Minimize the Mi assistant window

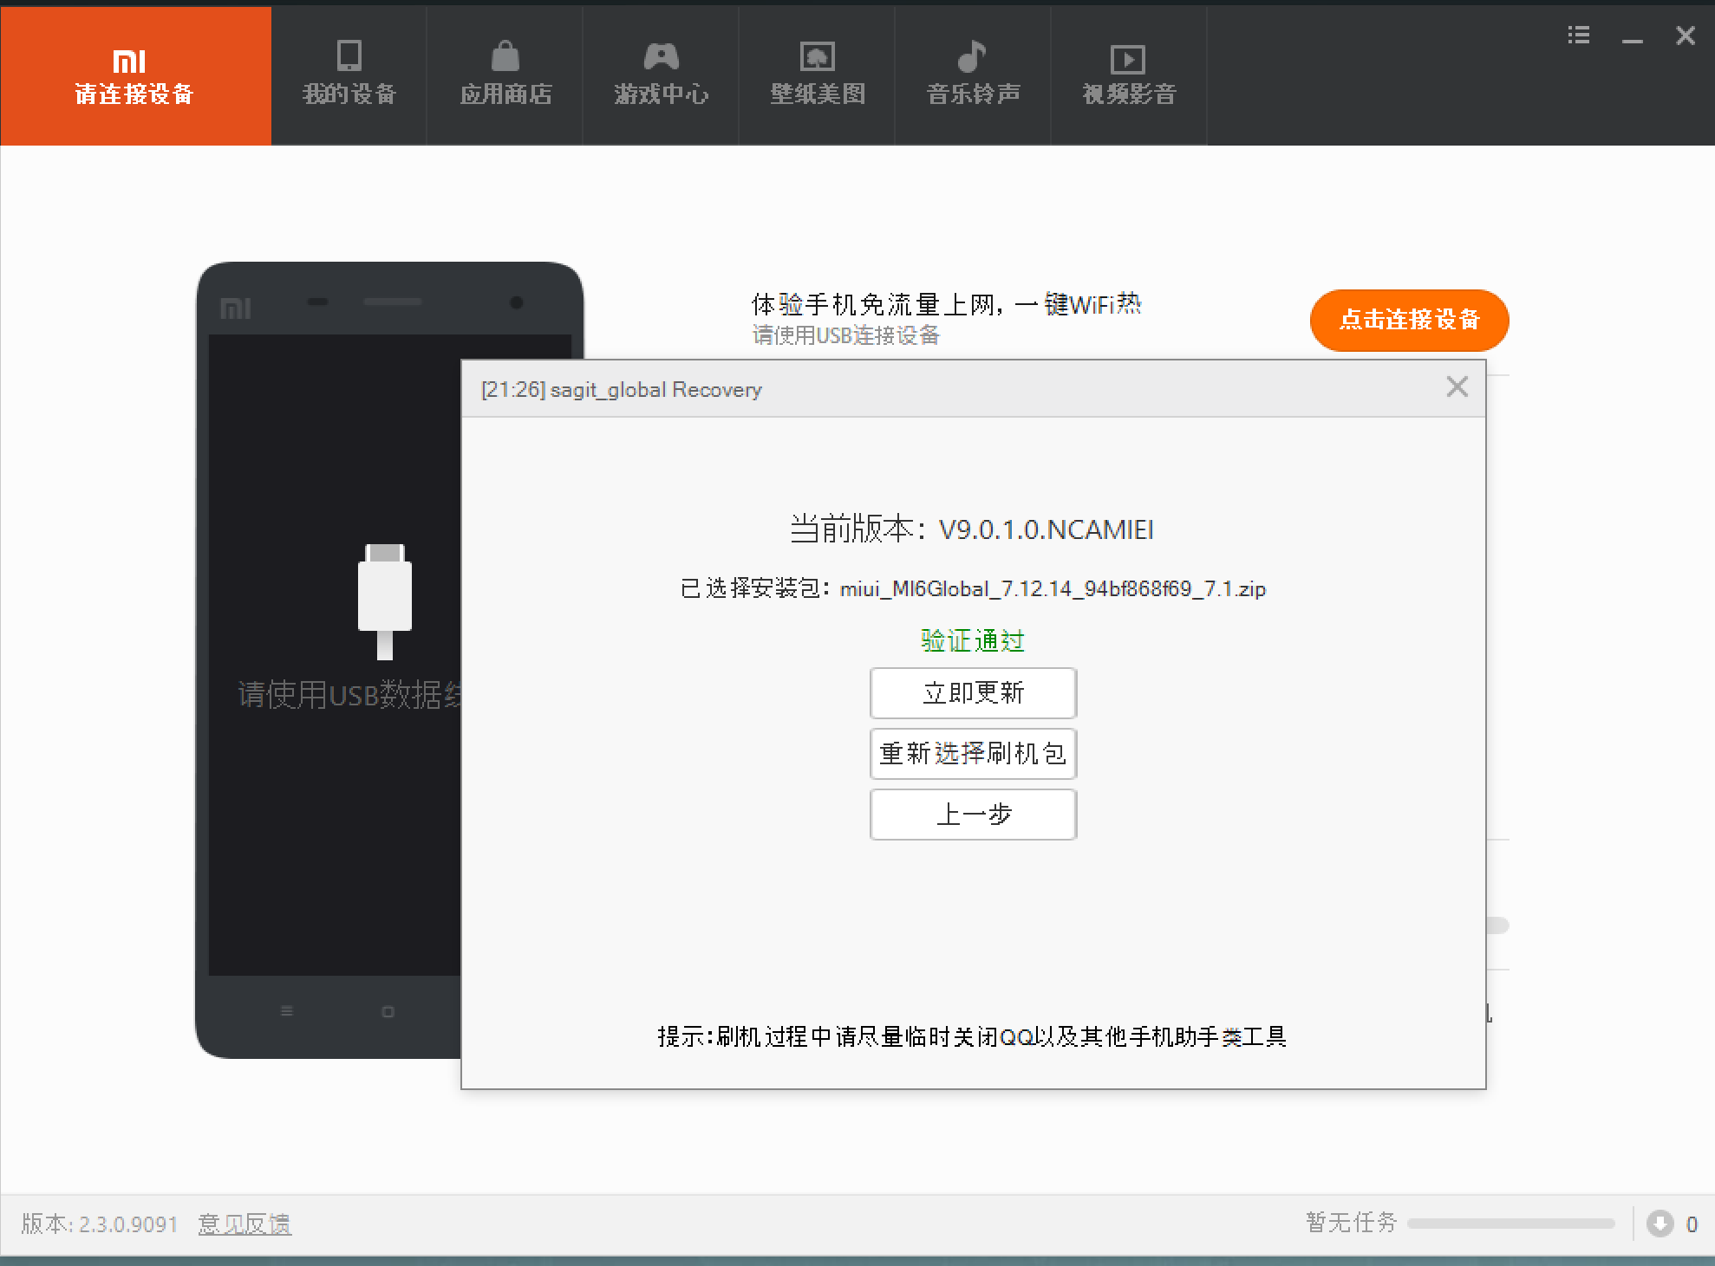point(1632,38)
